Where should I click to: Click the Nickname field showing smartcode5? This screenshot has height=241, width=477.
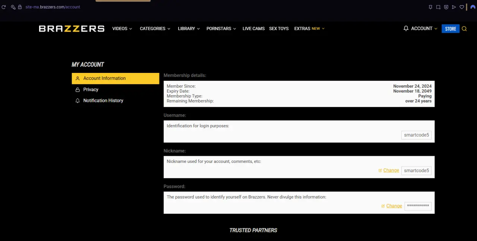click(x=416, y=171)
